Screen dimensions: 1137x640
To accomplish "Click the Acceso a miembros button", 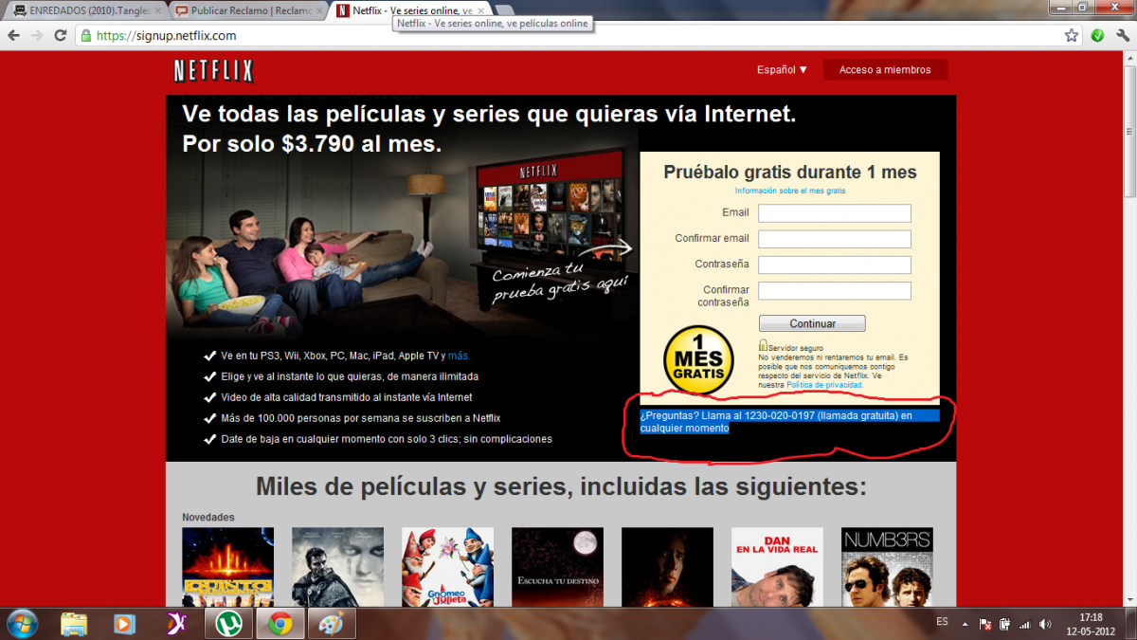I will tap(885, 70).
